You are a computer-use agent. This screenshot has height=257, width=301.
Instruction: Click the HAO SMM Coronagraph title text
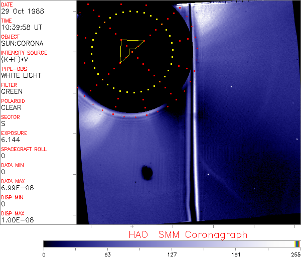coord(188,234)
